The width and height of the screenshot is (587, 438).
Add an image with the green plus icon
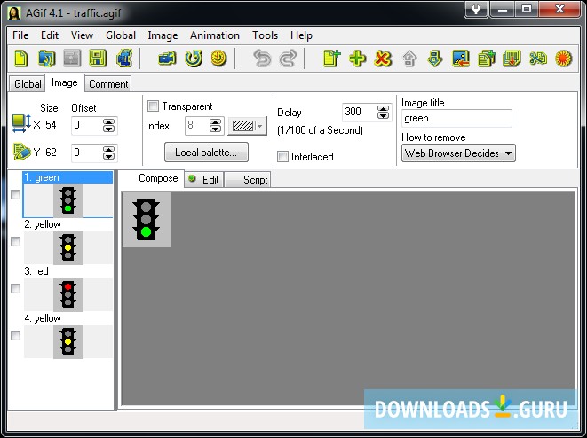(358, 59)
